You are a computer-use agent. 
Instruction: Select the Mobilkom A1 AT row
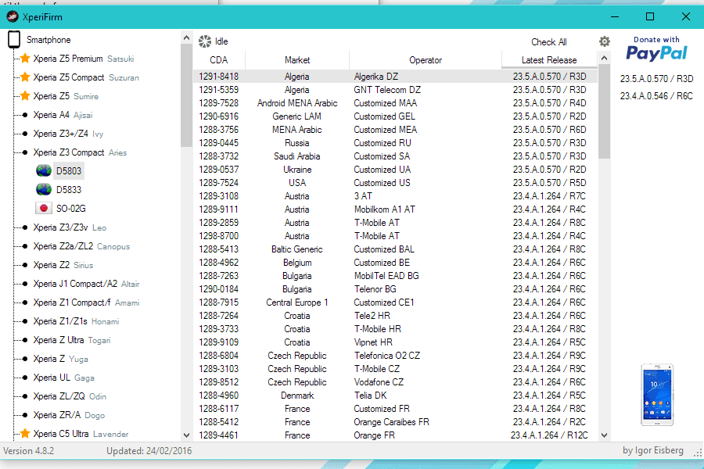point(396,209)
